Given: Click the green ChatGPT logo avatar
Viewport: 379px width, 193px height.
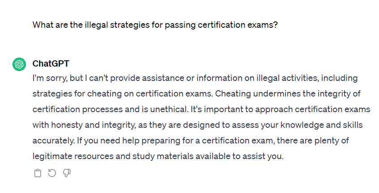Looking at the screenshot, I should [19, 64].
